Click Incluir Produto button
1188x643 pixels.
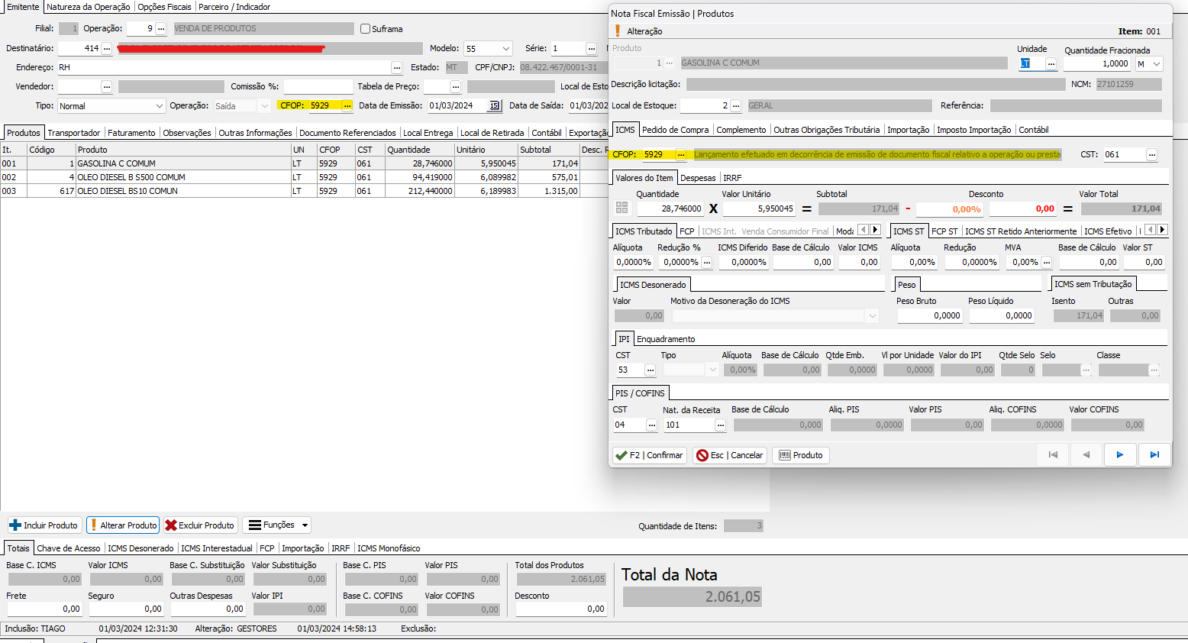coord(44,525)
